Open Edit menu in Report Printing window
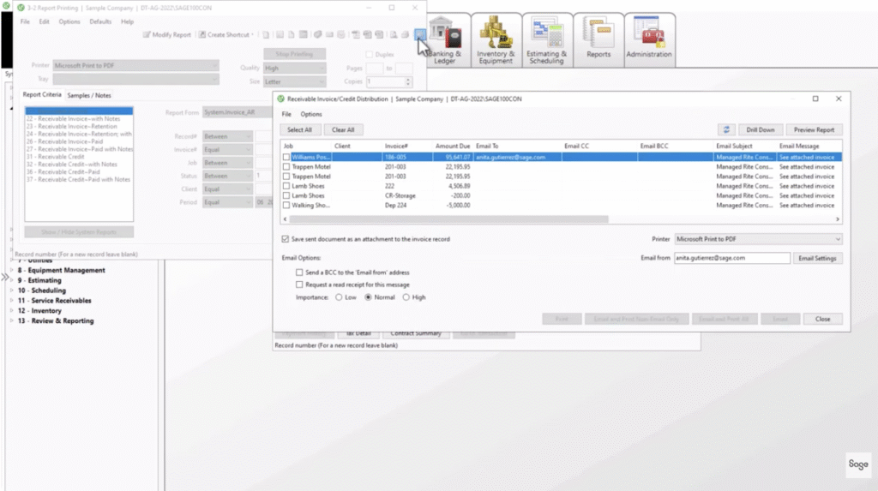 point(44,21)
